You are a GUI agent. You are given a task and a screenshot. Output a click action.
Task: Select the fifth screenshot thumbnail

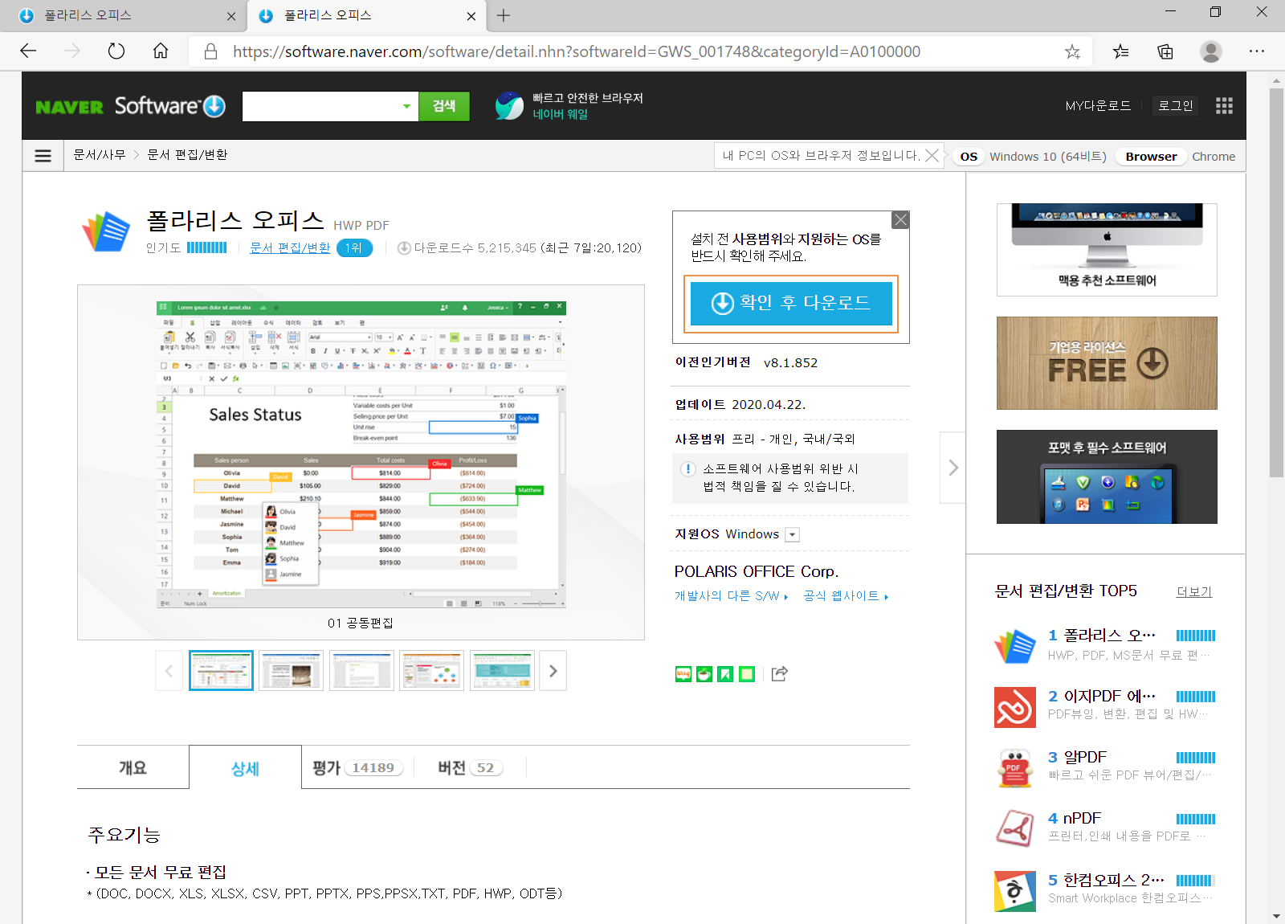tap(503, 671)
